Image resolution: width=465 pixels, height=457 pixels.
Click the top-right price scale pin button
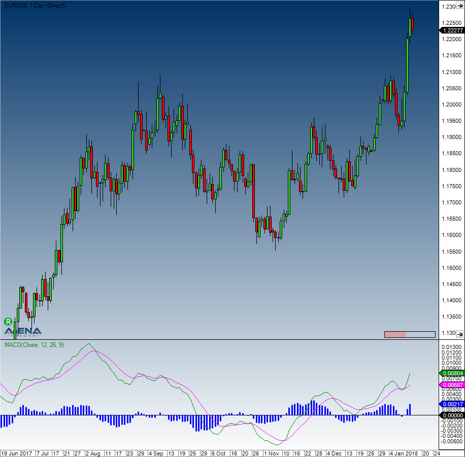tap(459, 7)
